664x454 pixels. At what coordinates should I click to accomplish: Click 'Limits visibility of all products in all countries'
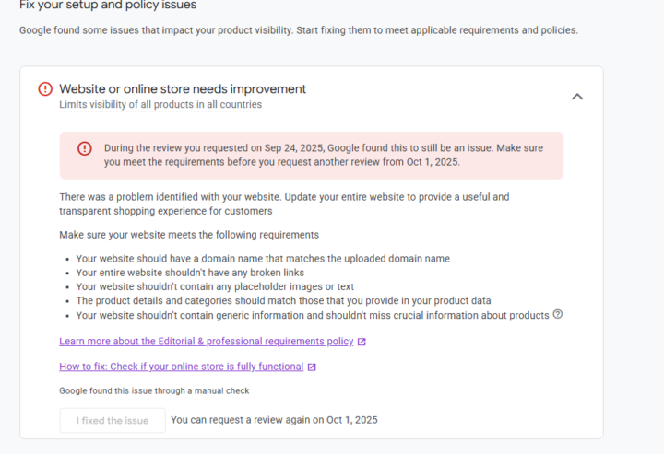pyautogui.click(x=160, y=105)
